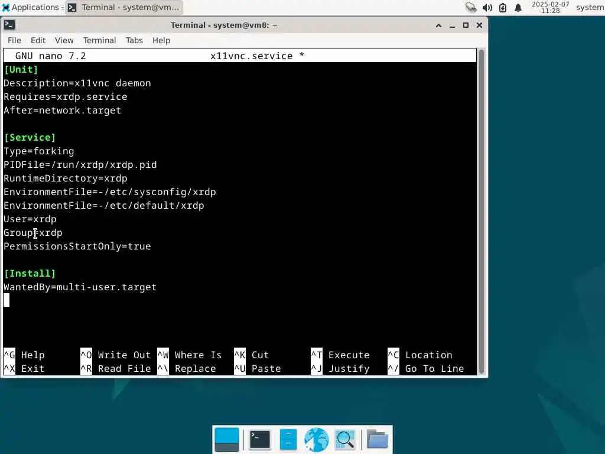Launch the Web Browser globe icon in the dock
This screenshot has width=605, height=454.
(x=317, y=440)
